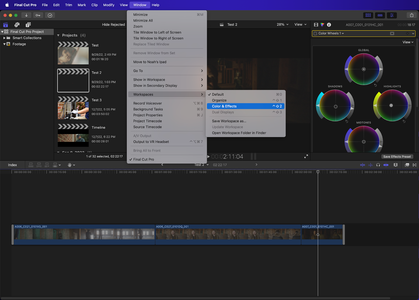Click the Import Media arrow icon

click(x=26, y=15)
